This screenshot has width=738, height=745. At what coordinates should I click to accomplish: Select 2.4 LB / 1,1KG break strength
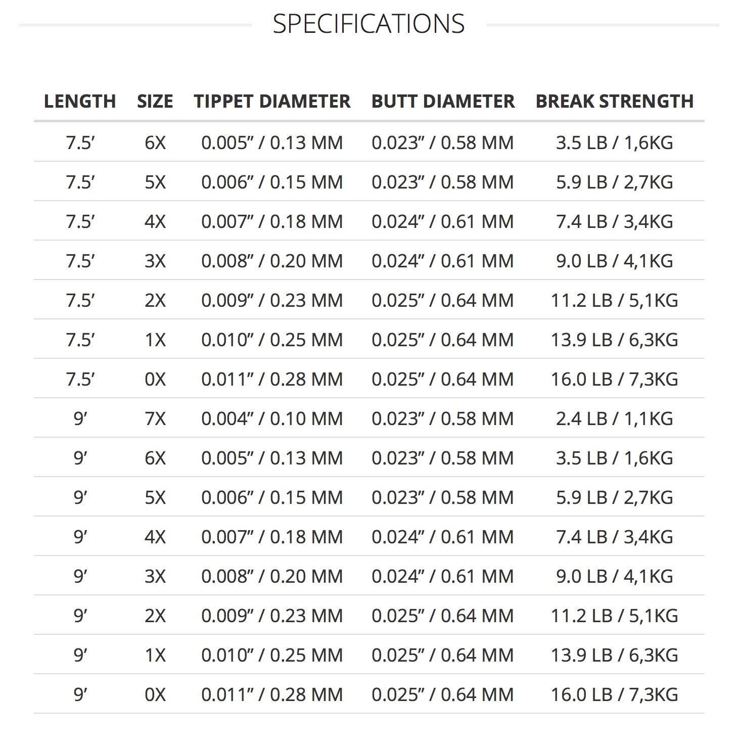(615, 418)
